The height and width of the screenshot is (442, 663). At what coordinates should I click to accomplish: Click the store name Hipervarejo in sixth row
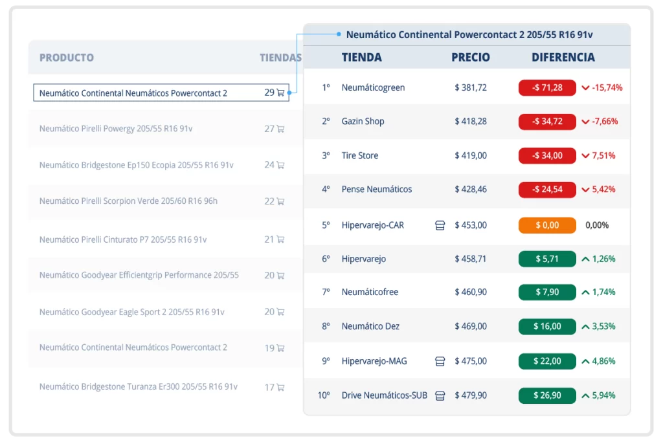click(x=364, y=259)
